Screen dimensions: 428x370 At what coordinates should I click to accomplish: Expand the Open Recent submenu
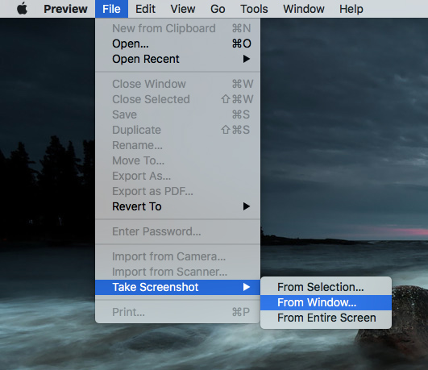click(177, 59)
